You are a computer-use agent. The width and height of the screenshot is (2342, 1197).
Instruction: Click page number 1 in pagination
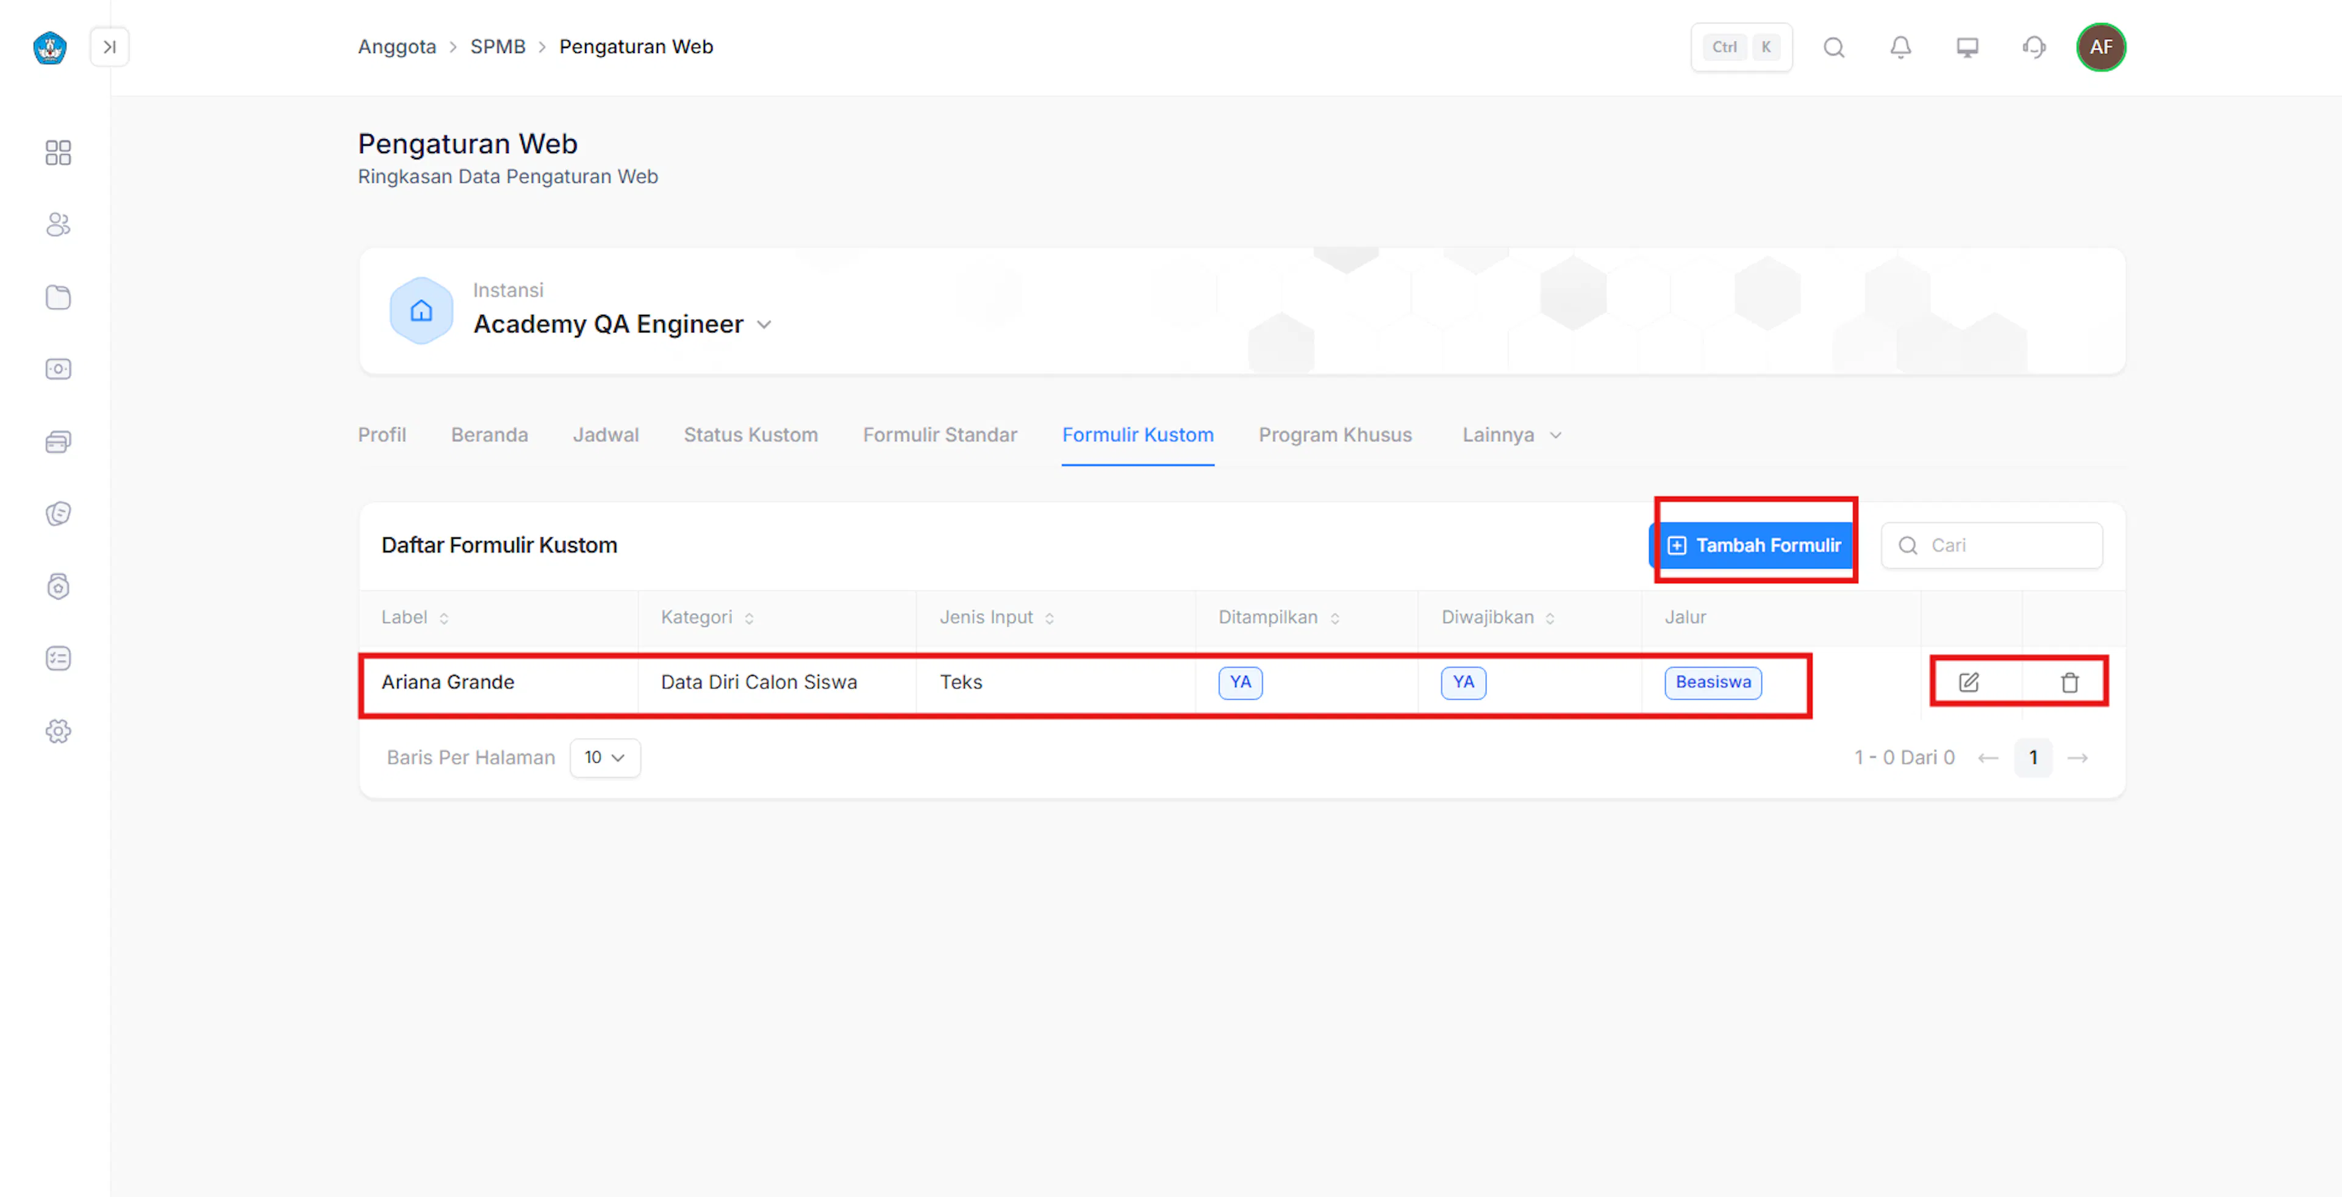click(x=2033, y=758)
